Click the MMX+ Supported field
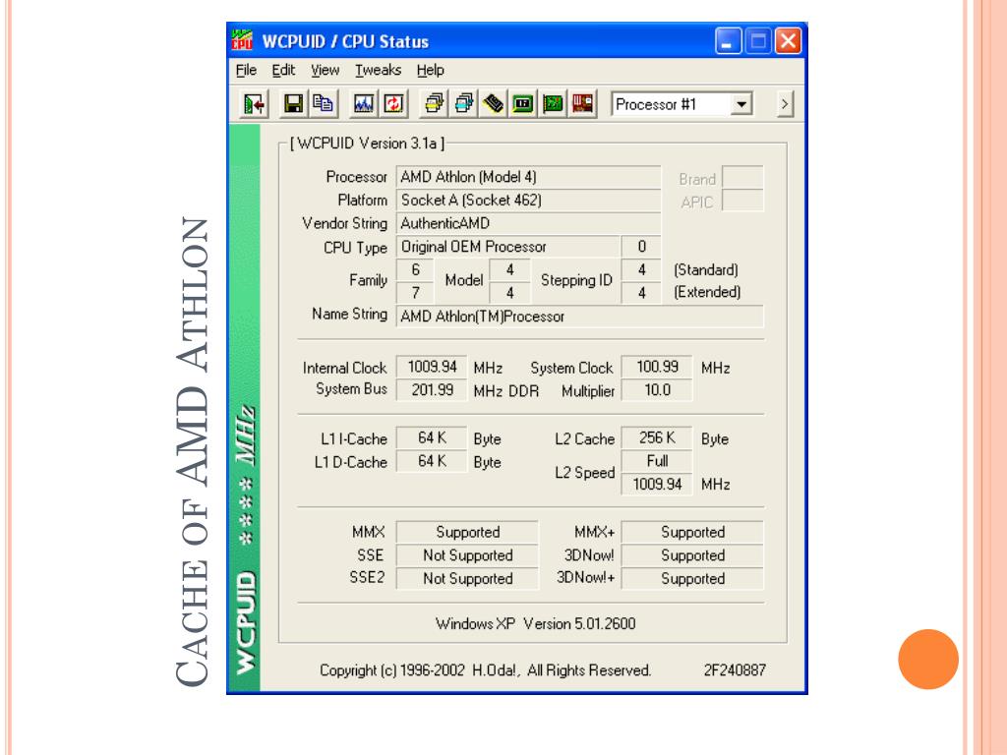 (x=693, y=532)
